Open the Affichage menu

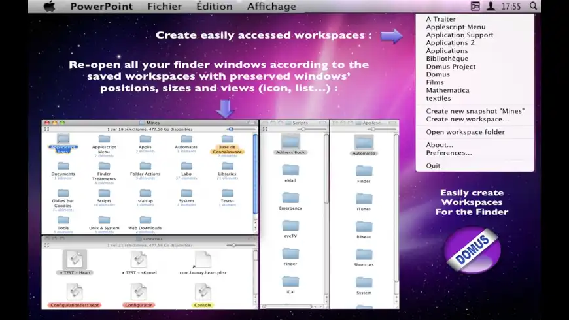coord(271,6)
